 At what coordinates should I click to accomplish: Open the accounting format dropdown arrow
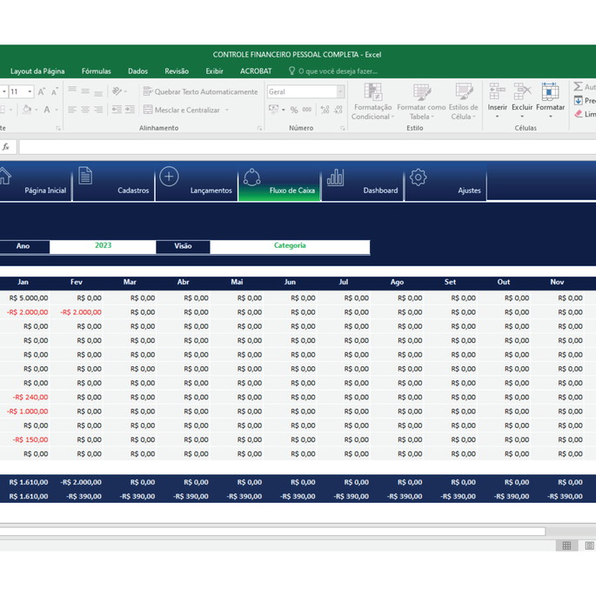pos(284,110)
